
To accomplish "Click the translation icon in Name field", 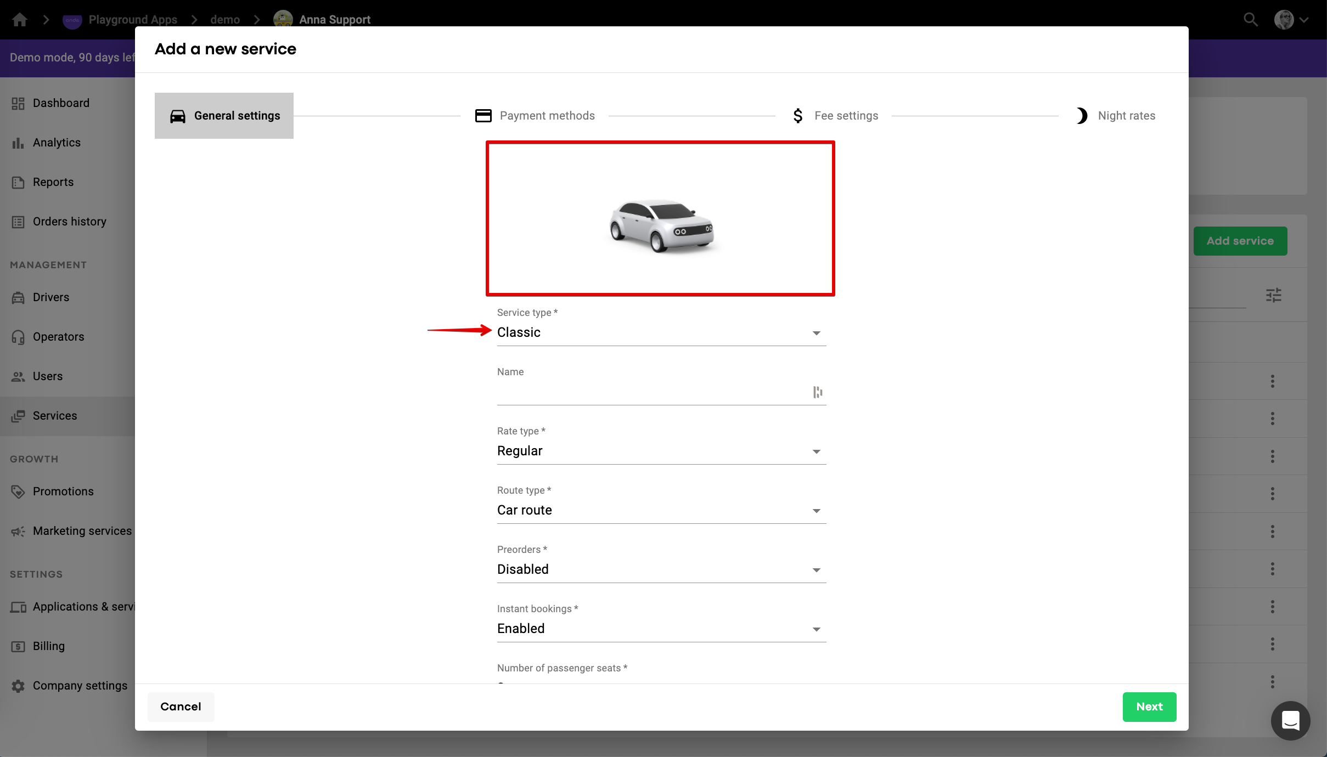I will pos(818,392).
